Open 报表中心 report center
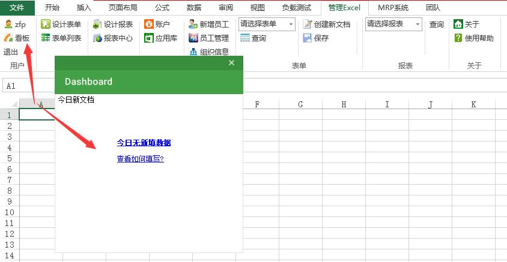Screen dimensions: 507x262 click(x=97, y=38)
